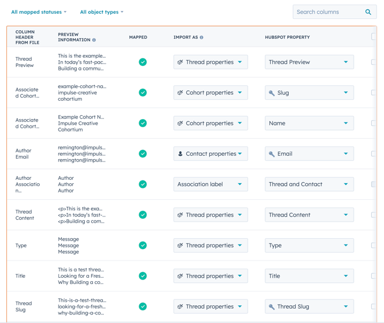Open the Name HubSpot property dropdown
This screenshot has width=384, height=323.
(x=309, y=123)
